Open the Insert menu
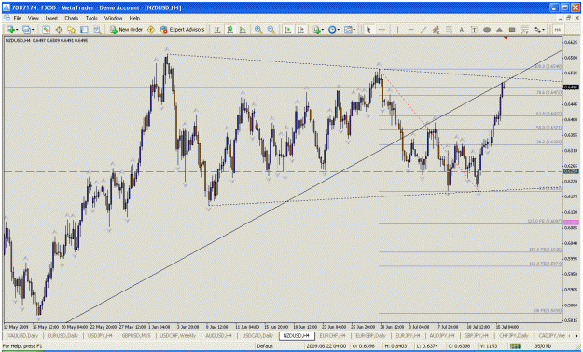The height and width of the screenshot is (352, 583). 51,18
